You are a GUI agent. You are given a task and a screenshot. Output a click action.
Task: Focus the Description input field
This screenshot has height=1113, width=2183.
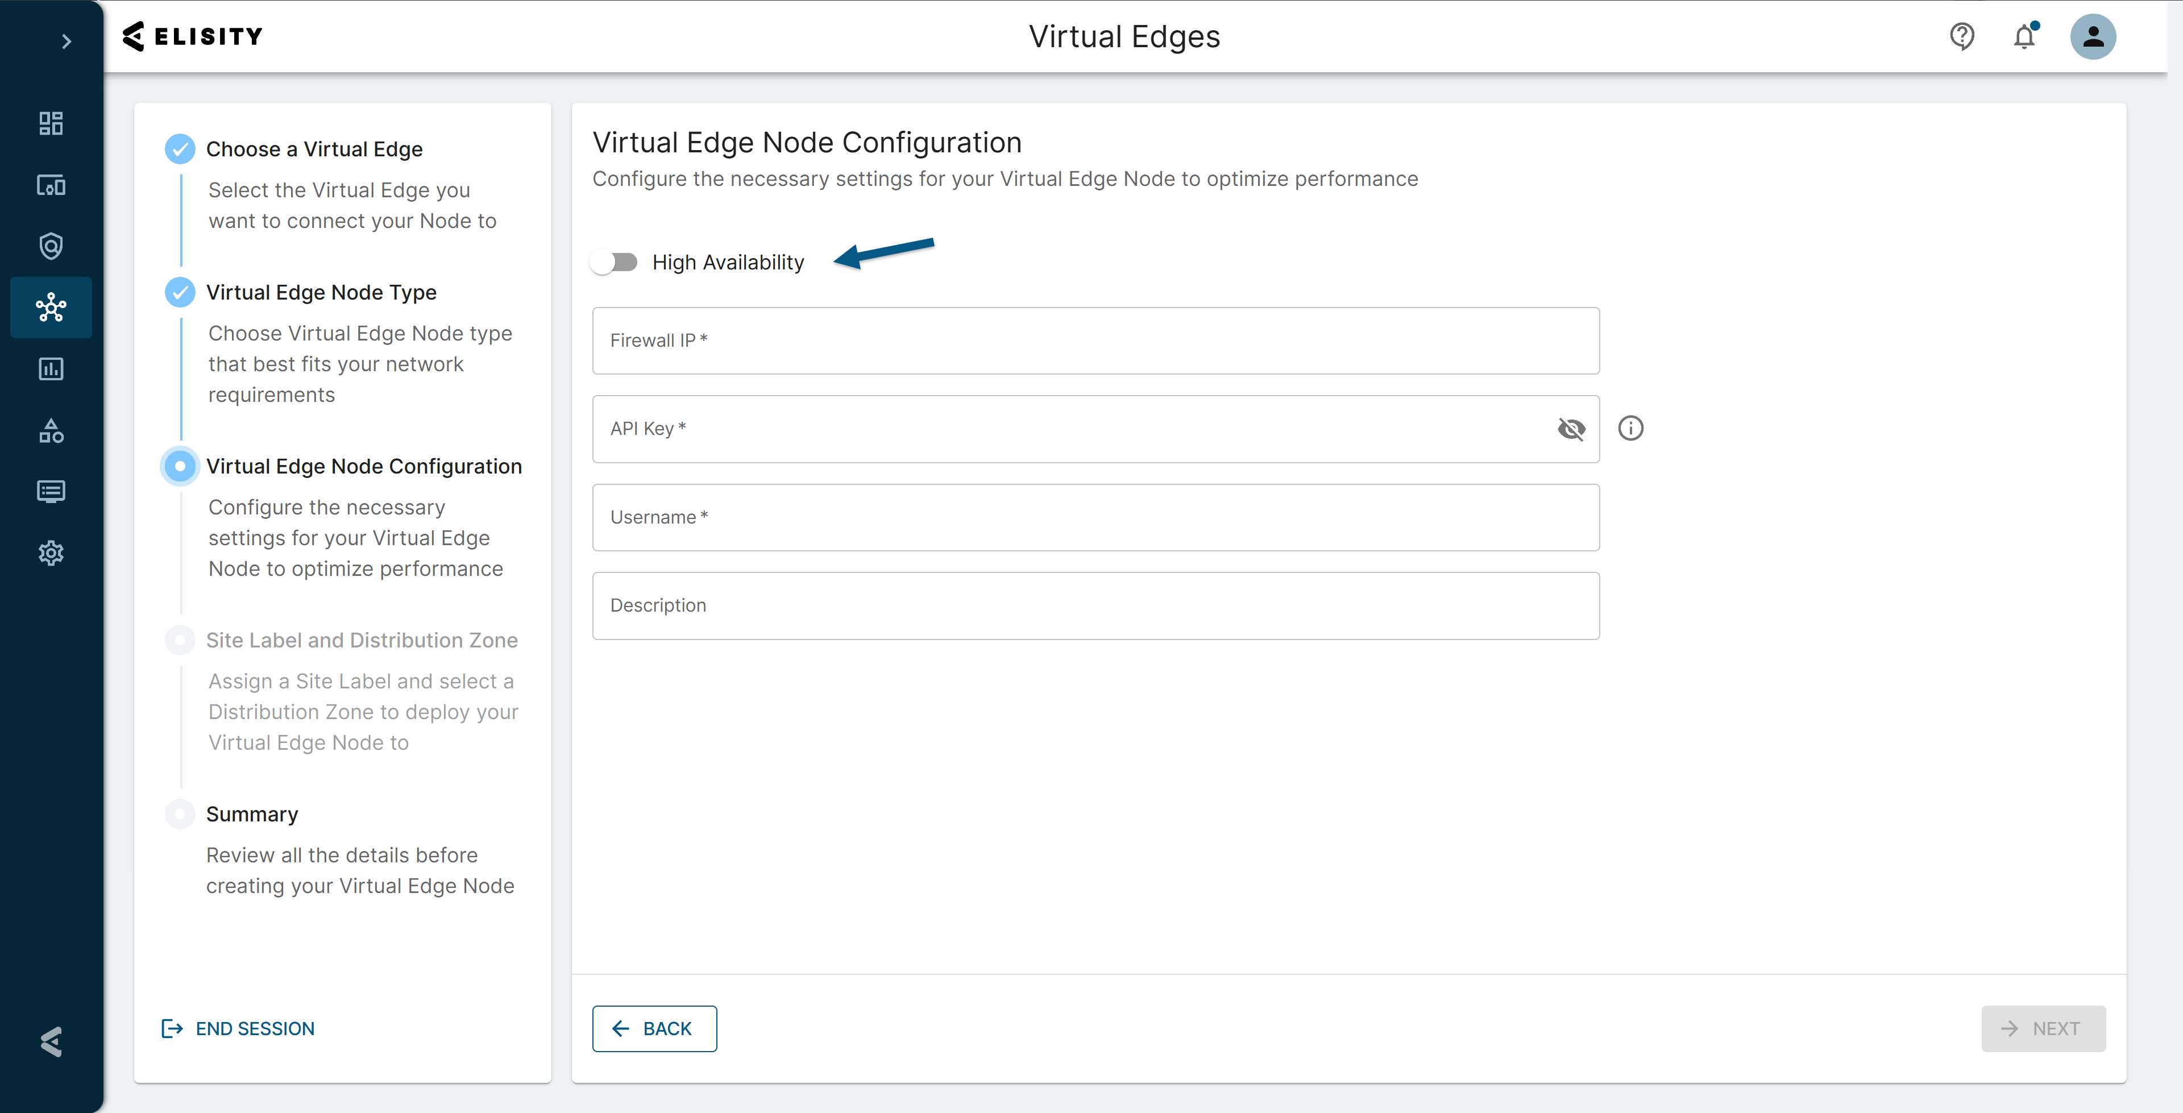click(1095, 605)
